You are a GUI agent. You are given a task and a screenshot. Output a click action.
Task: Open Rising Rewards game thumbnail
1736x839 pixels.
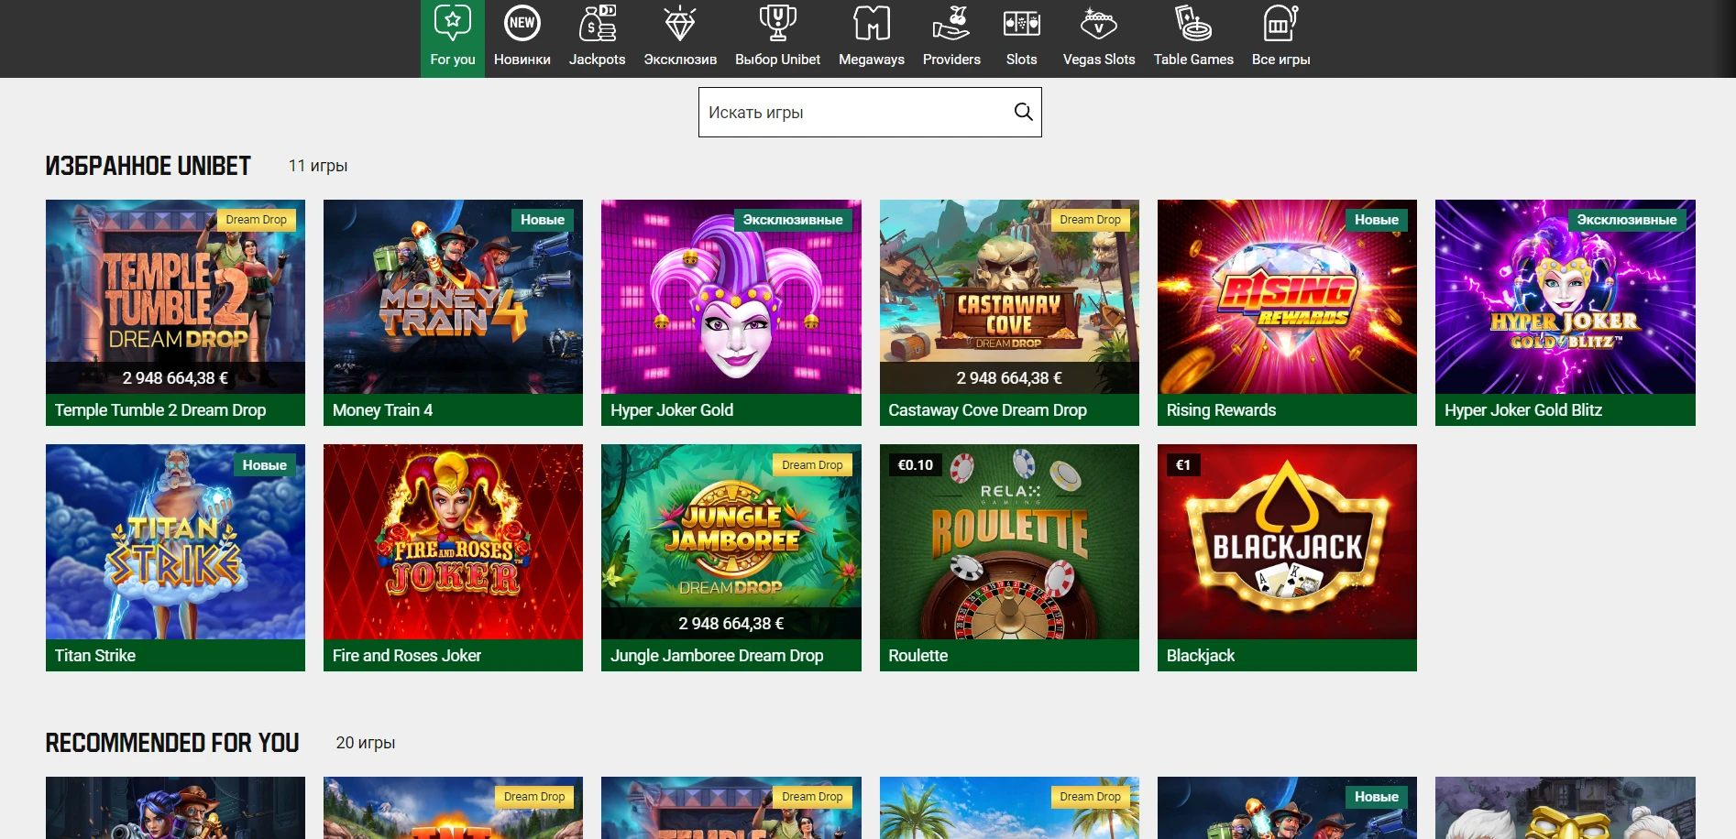click(1287, 297)
